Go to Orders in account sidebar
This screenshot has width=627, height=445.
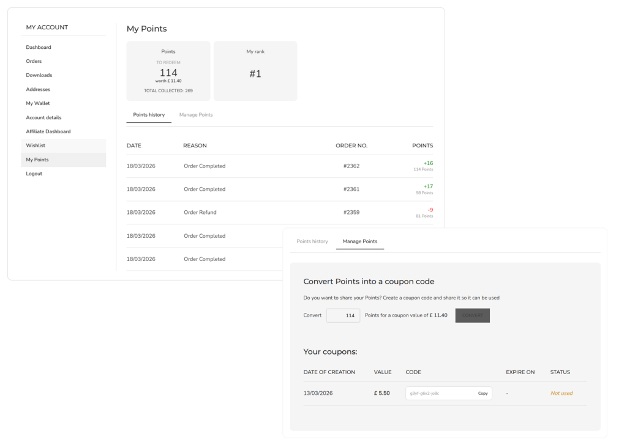coord(34,61)
